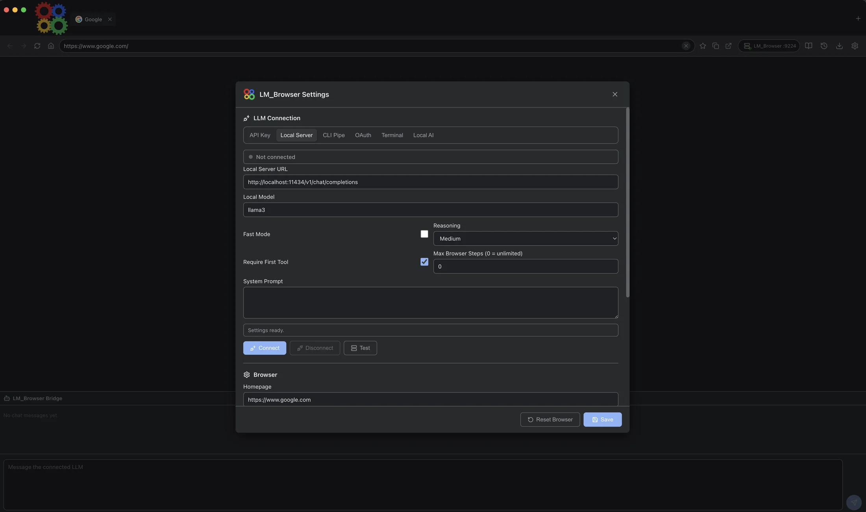Click the Connect button
The image size is (866, 512).
tap(265, 348)
